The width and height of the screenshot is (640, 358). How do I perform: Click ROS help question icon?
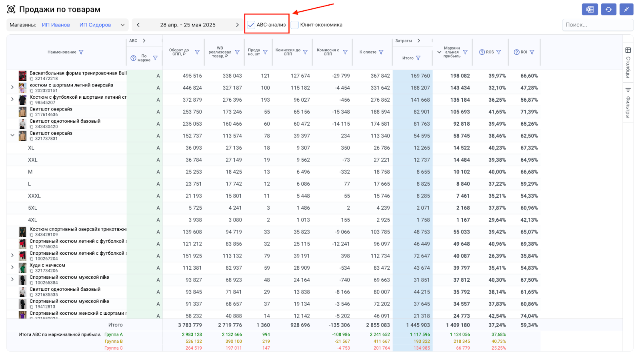(x=482, y=52)
